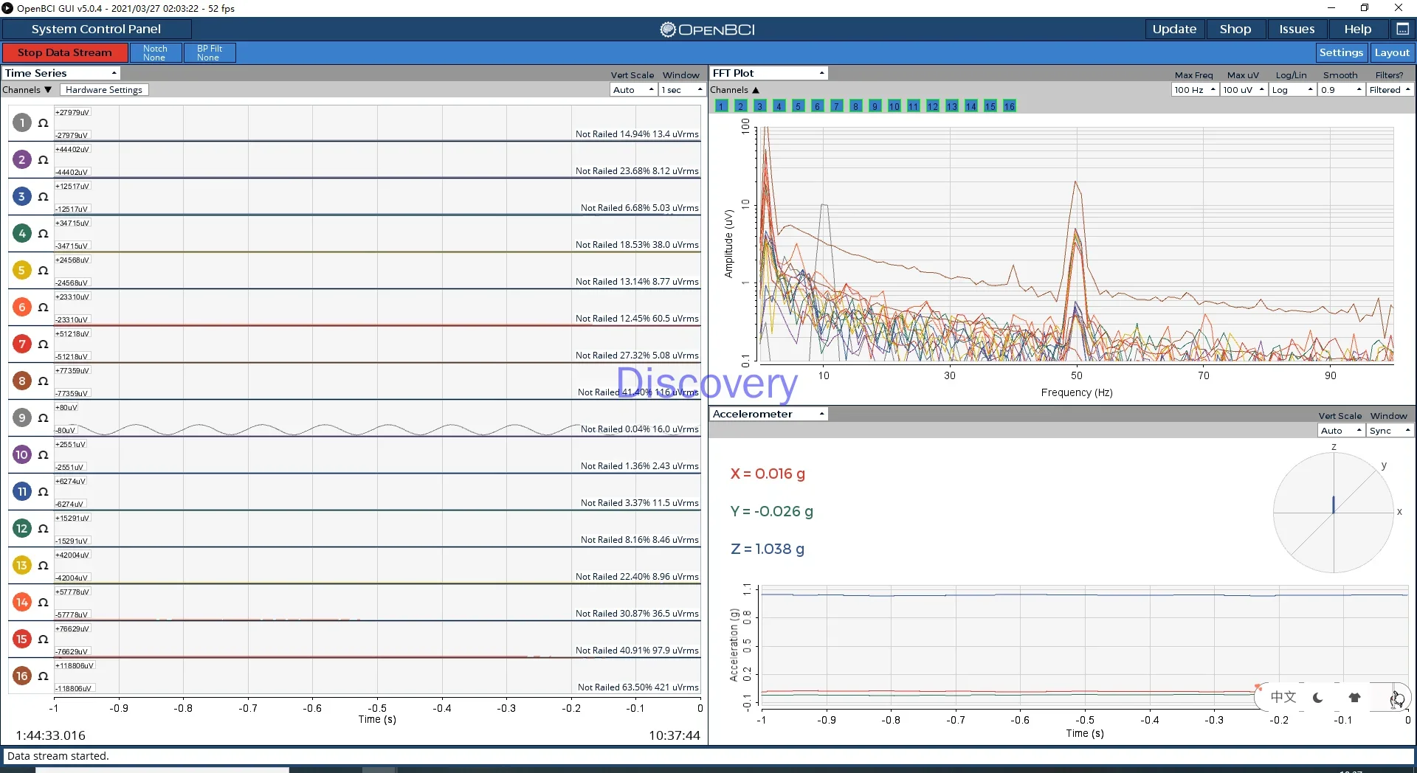
Task: Check impedance on channel 13 ohm icon
Action: tap(43, 566)
